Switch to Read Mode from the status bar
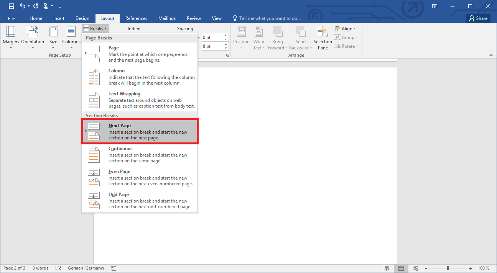This screenshot has width=497, height=273. pos(387,268)
